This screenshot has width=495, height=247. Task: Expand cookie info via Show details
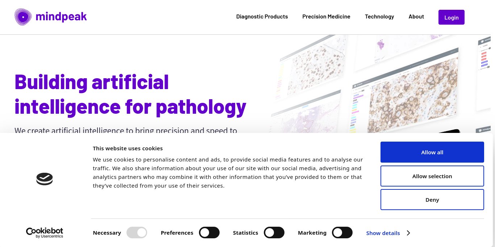pyautogui.click(x=383, y=233)
